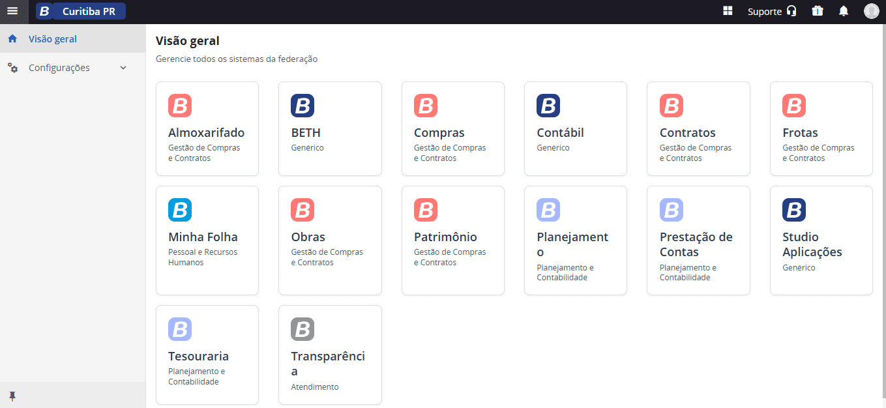Click the gray Transparência icon
Image resolution: width=886 pixels, height=408 pixels.
point(303,329)
